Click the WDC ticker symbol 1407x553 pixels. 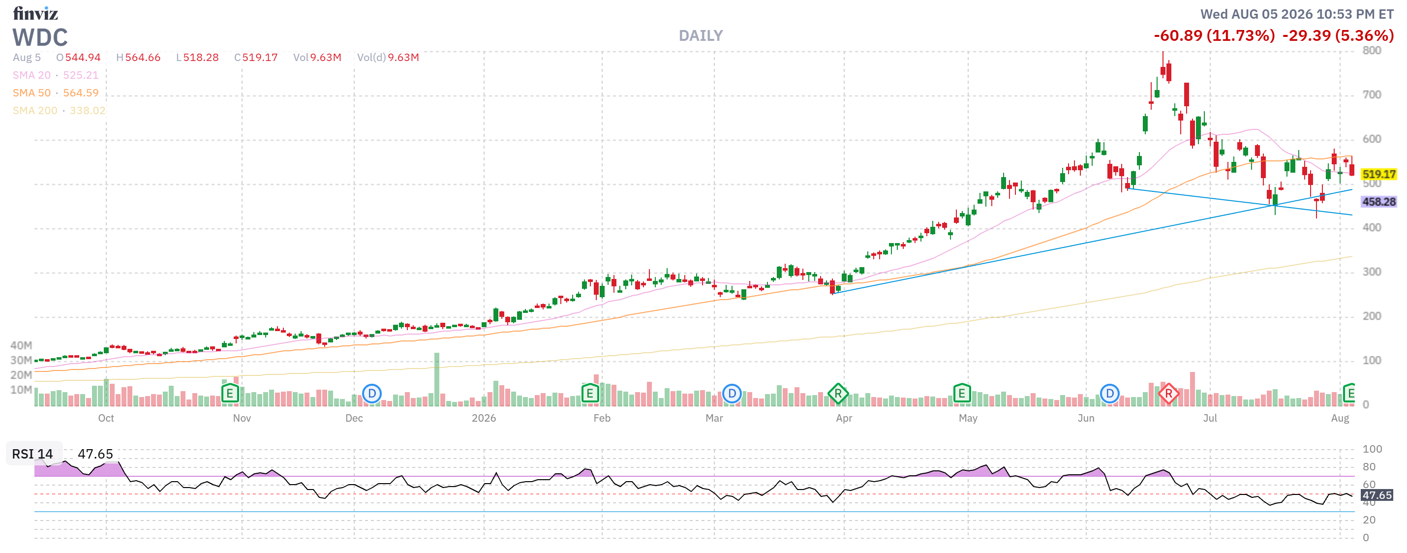pyautogui.click(x=40, y=37)
